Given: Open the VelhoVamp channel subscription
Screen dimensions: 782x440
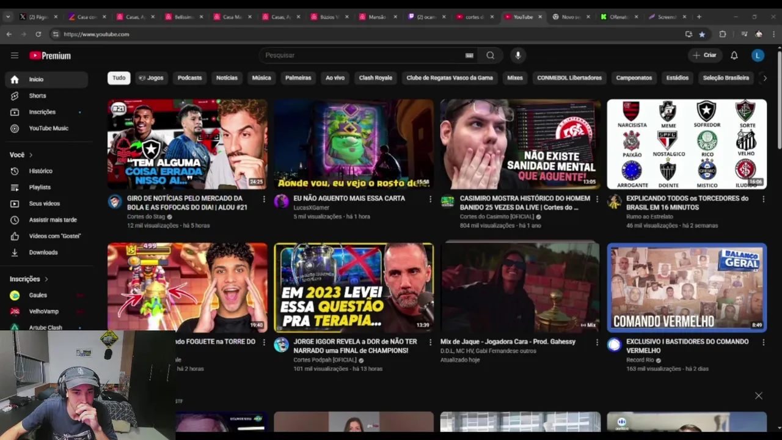Looking at the screenshot, I should coord(47,312).
